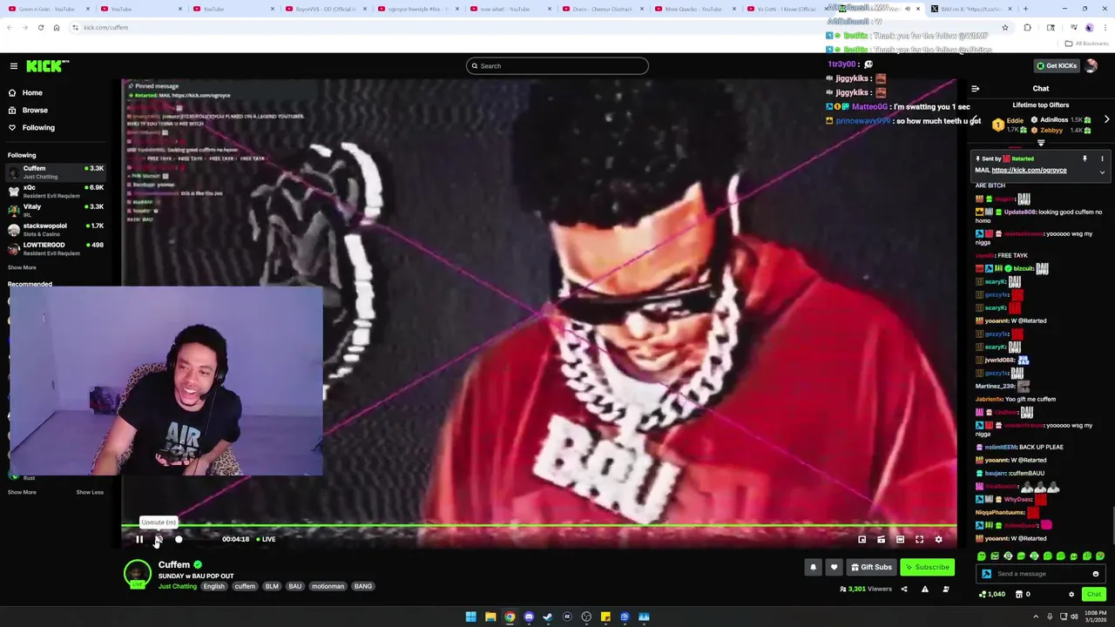Subscribe to Cuffem

(927, 567)
